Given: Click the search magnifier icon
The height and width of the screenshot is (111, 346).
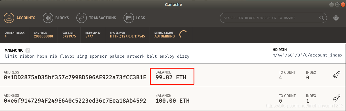Looking at the screenshot, I should click(x=321, y=18).
